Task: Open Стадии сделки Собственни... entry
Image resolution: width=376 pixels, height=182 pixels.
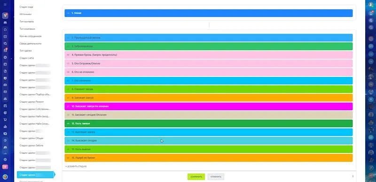Action: 35,109
